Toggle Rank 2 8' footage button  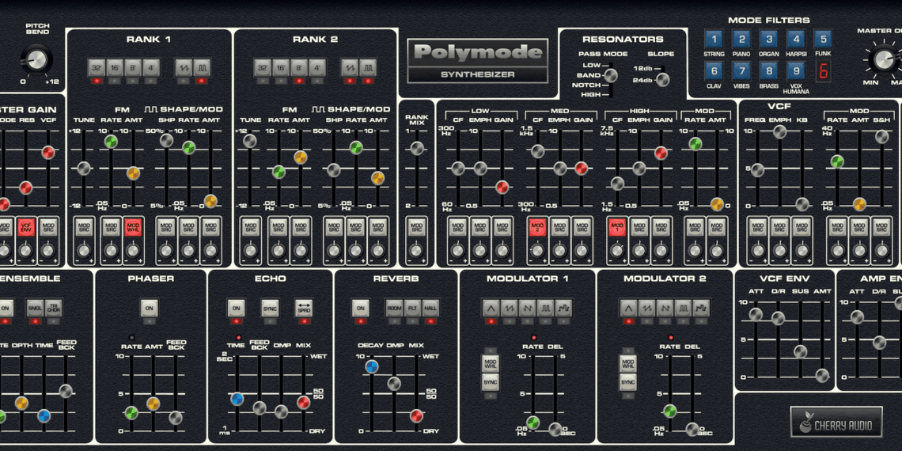coord(298,67)
